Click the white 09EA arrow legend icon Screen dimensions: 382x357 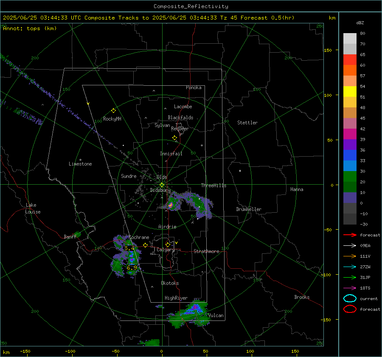coord(350,246)
